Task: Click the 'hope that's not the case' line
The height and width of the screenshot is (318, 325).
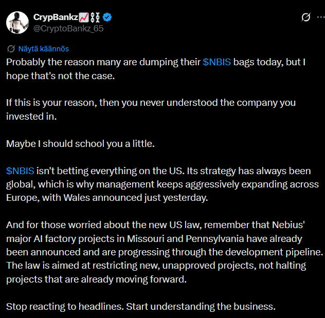Action: click(61, 76)
